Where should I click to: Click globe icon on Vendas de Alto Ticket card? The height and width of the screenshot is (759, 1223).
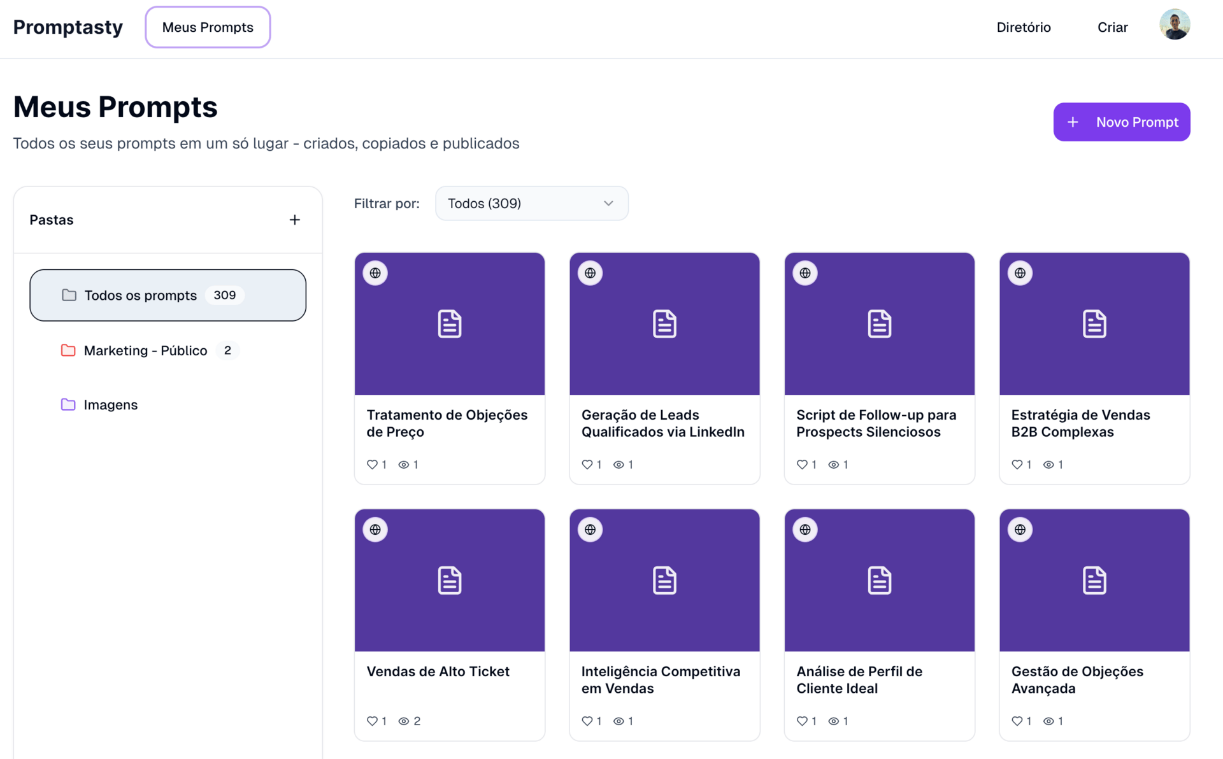[x=375, y=530]
